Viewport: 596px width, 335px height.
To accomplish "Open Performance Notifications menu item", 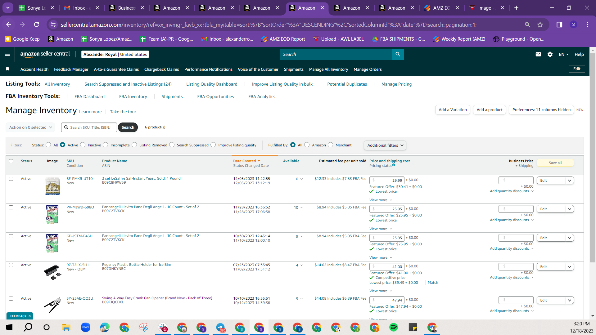I will 208,69.
